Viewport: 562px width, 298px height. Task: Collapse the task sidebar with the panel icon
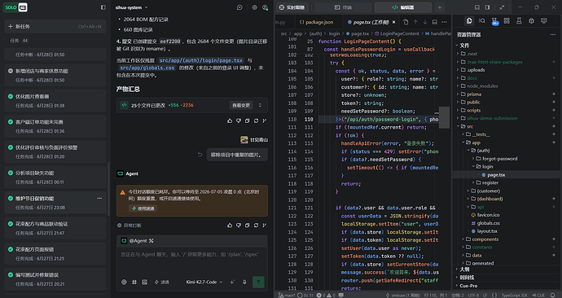tap(103, 7)
